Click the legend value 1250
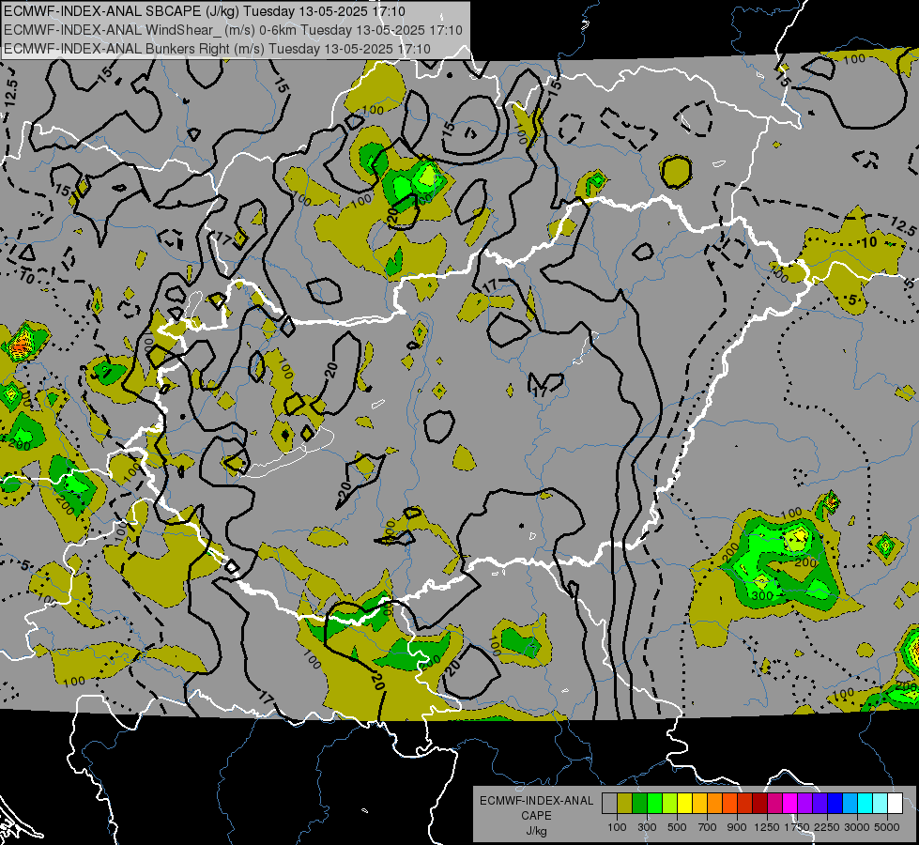This screenshot has width=919, height=845. 767,827
